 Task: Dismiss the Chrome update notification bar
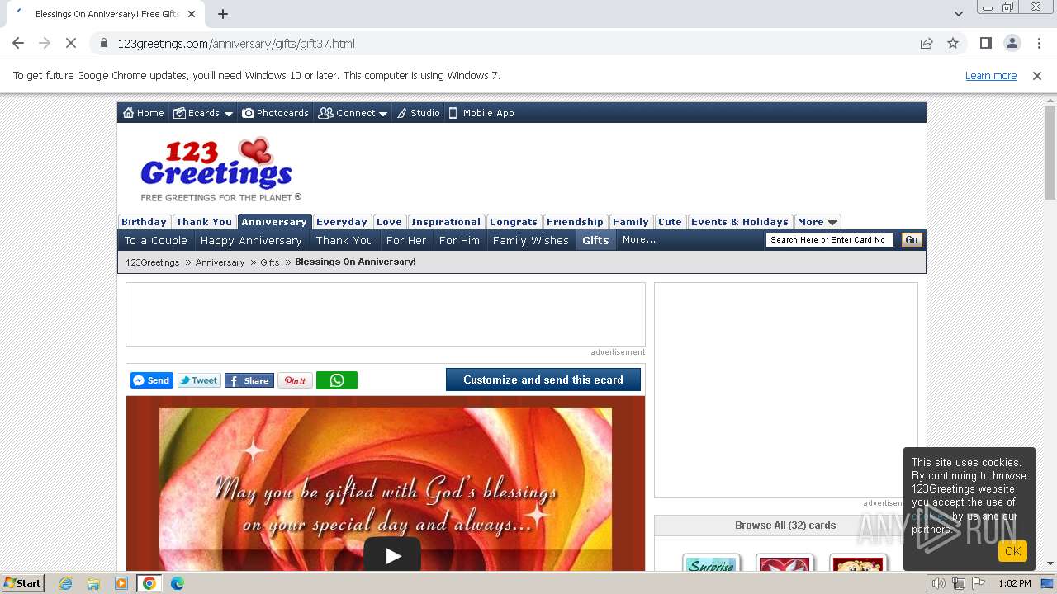coord(1037,76)
